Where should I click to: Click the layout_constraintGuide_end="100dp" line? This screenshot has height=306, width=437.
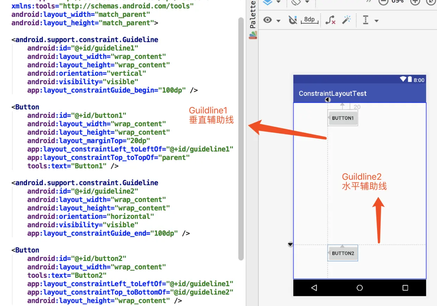(109, 233)
